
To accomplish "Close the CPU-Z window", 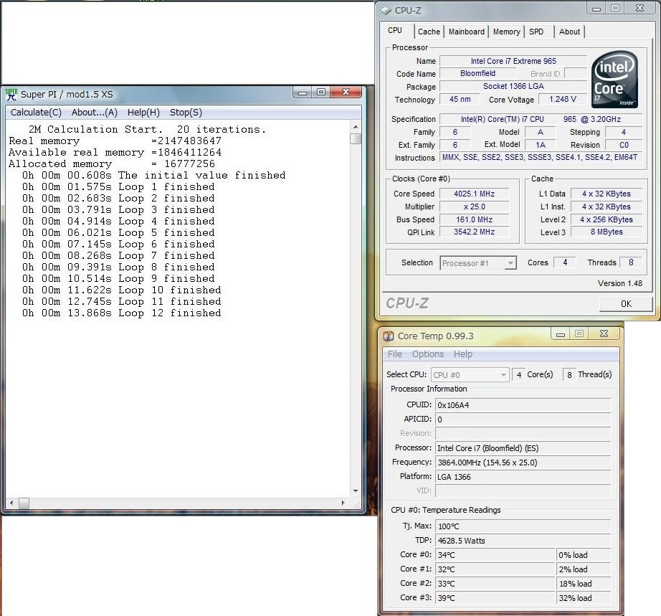I will coord(639,9).
